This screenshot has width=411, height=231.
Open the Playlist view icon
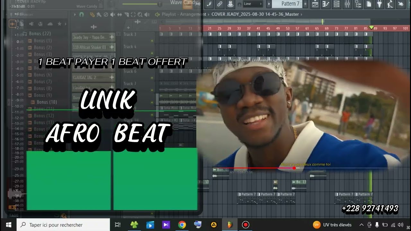pos(315,4)
